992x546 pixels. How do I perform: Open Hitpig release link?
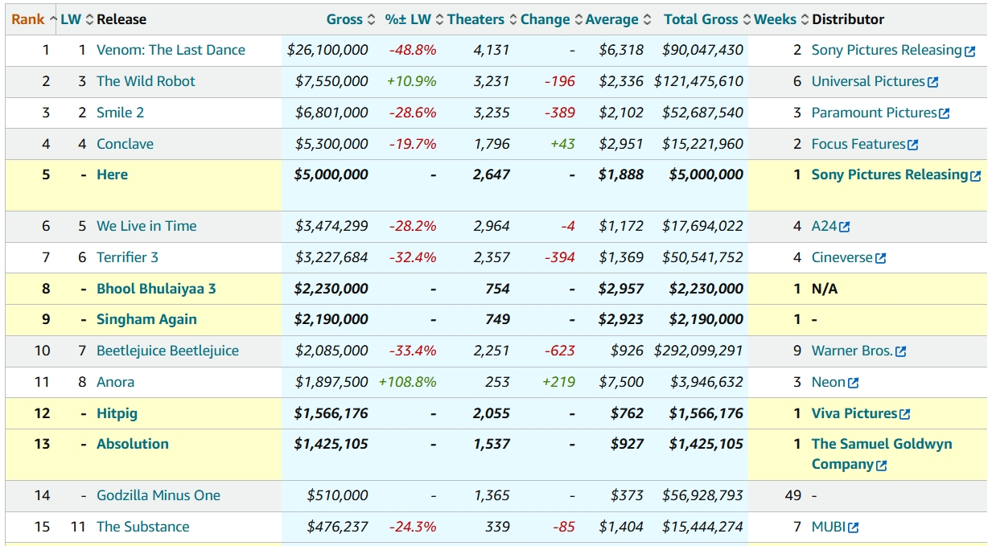(x=117, y=413)
